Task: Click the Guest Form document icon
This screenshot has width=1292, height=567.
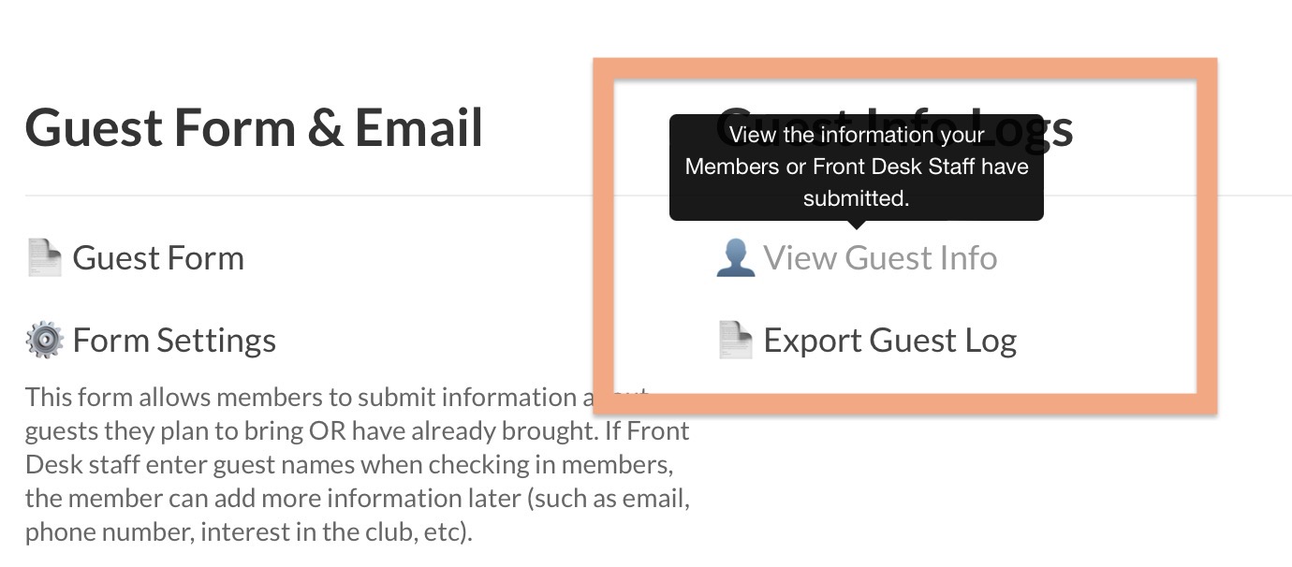Action: coord(44,257)
